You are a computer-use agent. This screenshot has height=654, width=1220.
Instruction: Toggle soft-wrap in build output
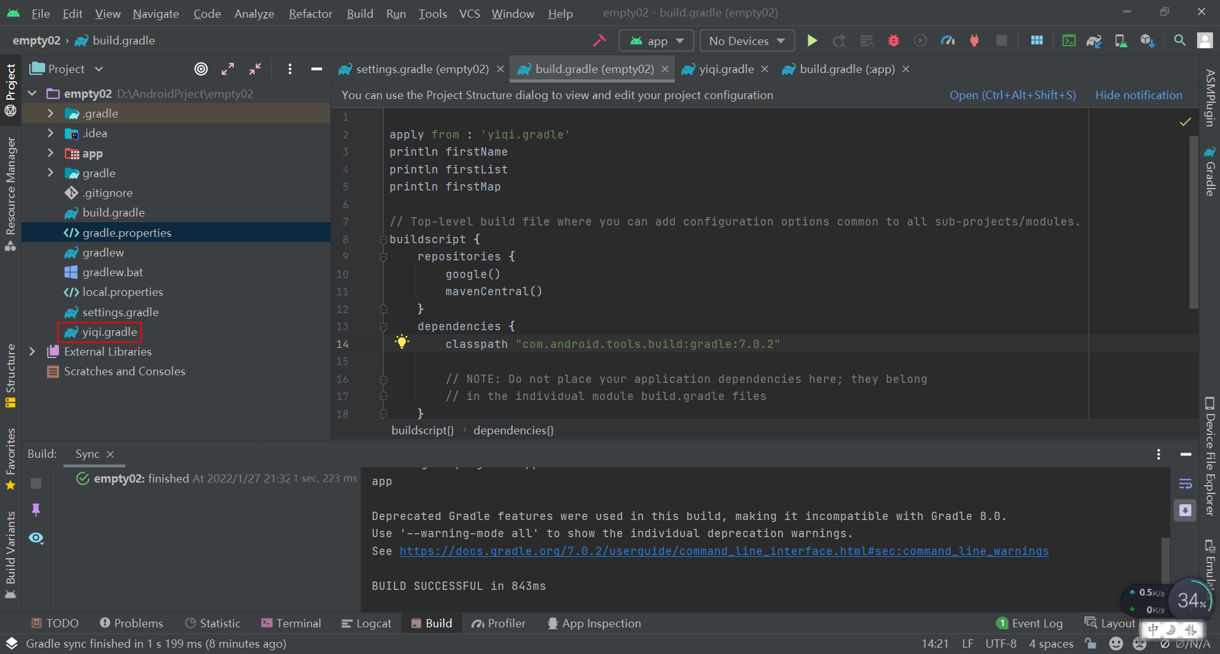1185,484
